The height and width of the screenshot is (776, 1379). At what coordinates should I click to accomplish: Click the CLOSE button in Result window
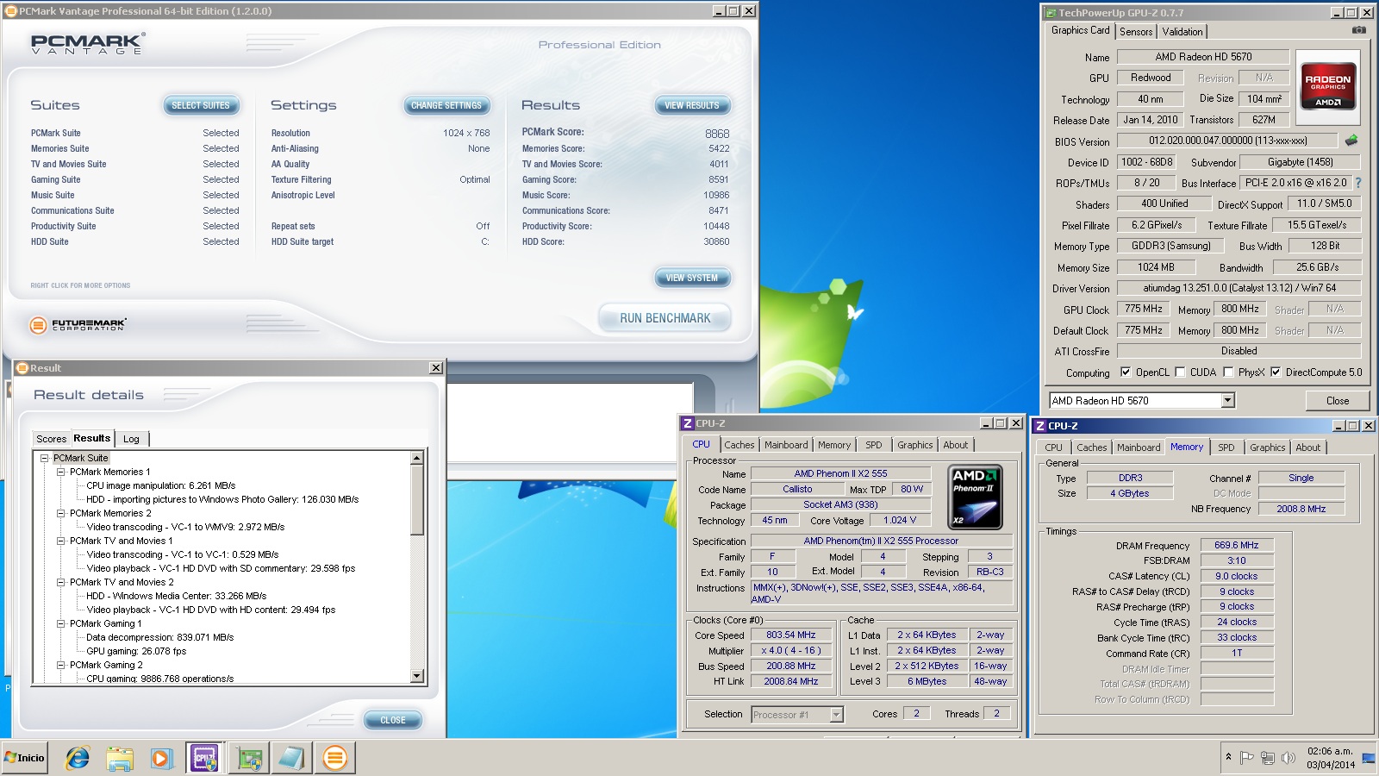tap(393, 720)
